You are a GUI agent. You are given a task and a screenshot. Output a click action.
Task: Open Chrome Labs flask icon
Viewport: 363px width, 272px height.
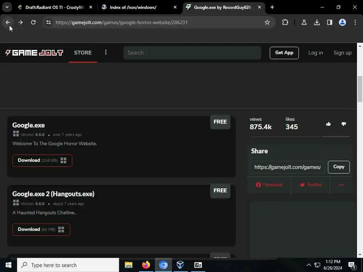[304, 22]
